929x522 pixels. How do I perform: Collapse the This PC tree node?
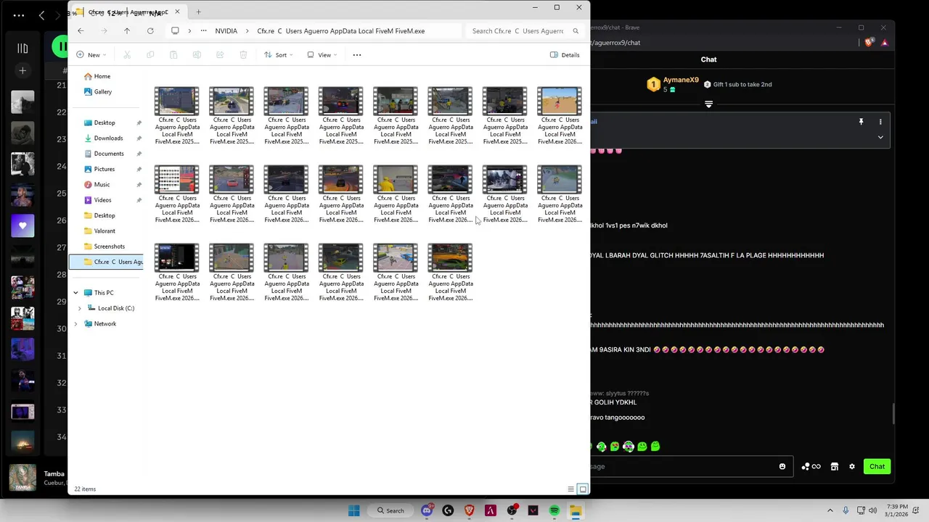(x=75, y=293)
